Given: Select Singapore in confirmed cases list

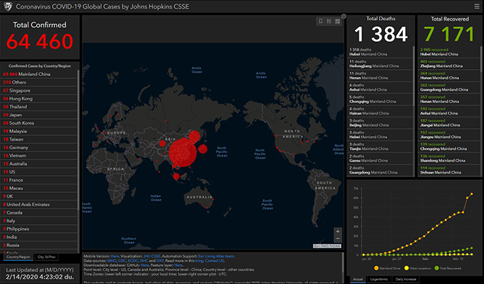Looking at the screenshot, I should [x=39, y=90].
